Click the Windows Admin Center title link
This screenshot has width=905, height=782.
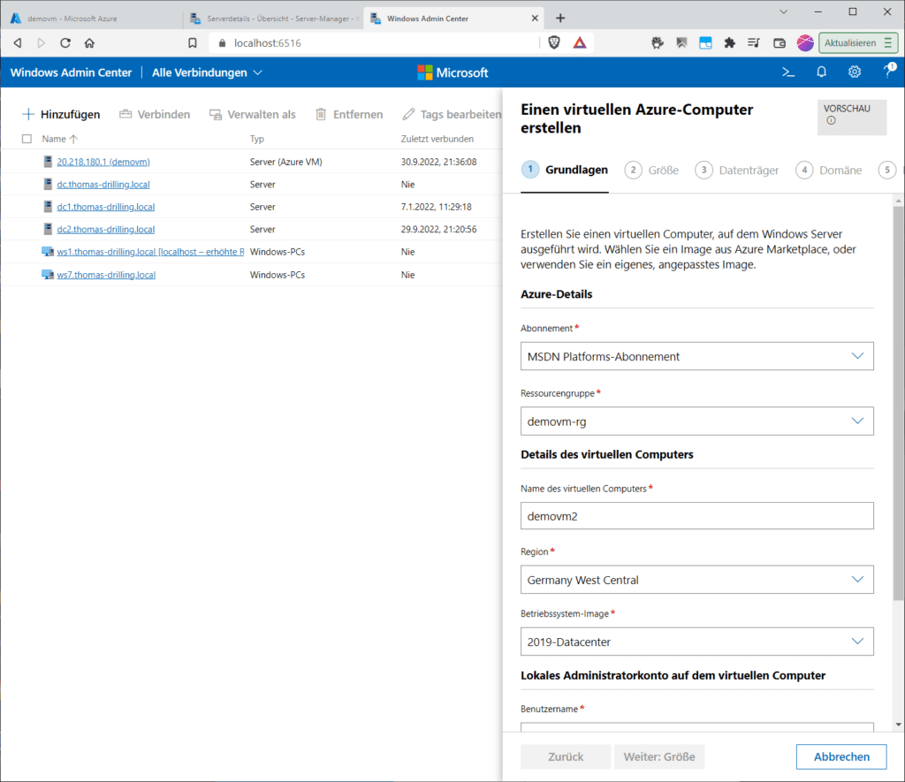point(71,72)
